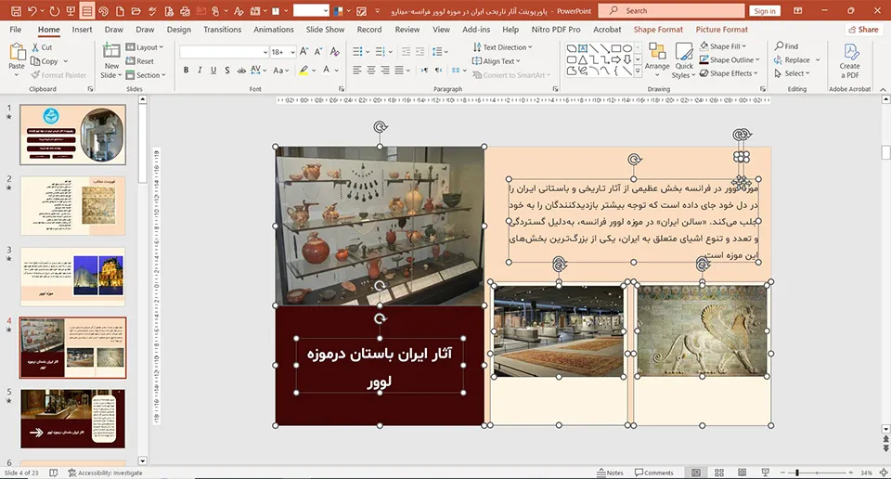Open Align Text dropdown
Image resolution: width=891 pixels, height=479 pixels.
(496, 60)
